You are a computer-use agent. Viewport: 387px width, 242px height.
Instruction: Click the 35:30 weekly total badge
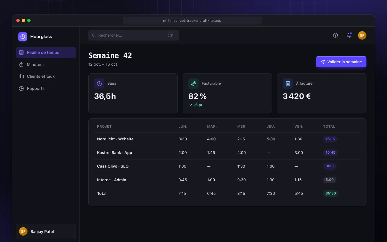[331, 194]
